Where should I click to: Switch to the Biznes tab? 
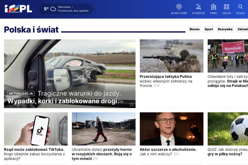(x=195, y=29)
